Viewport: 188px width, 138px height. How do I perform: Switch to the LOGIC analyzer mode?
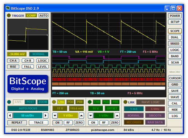tap(175, 50)
